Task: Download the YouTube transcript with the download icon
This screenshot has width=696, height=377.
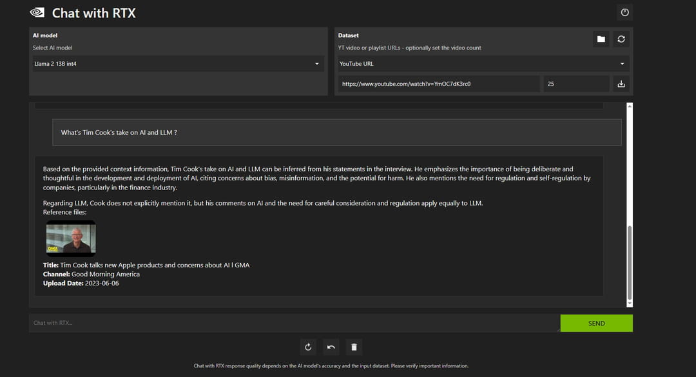Action: [621, 84]
